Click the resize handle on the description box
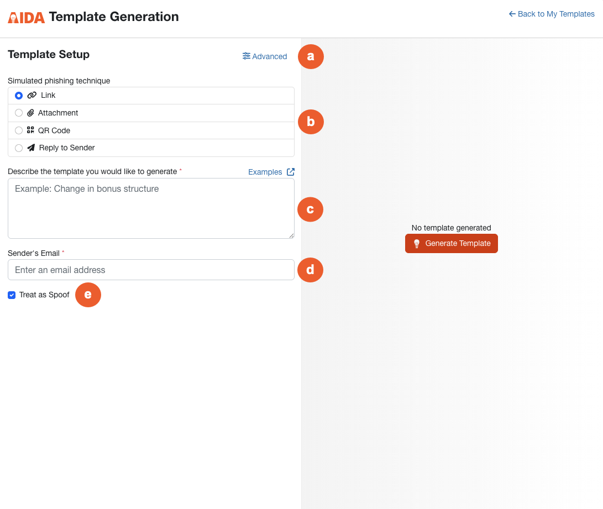This screenshot has width=603, height=509. tap(292, 236)
